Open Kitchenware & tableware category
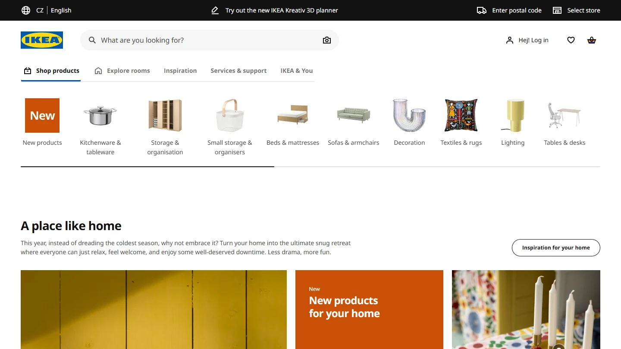Image resolution: width=621 pixels, height=349 pixels. coord(100,127)
